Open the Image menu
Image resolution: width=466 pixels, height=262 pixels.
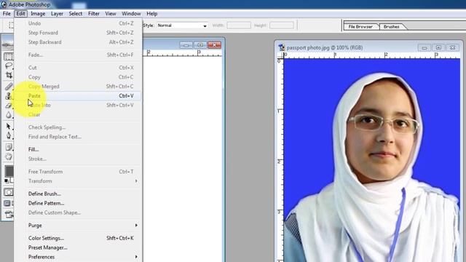(38, 14)
